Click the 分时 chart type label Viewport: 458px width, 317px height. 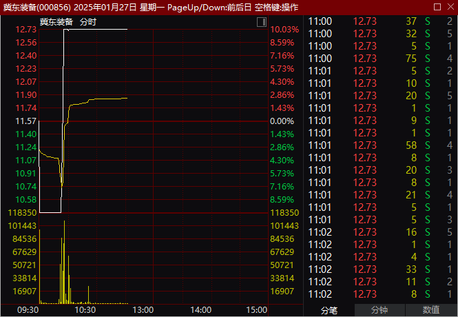88,22
